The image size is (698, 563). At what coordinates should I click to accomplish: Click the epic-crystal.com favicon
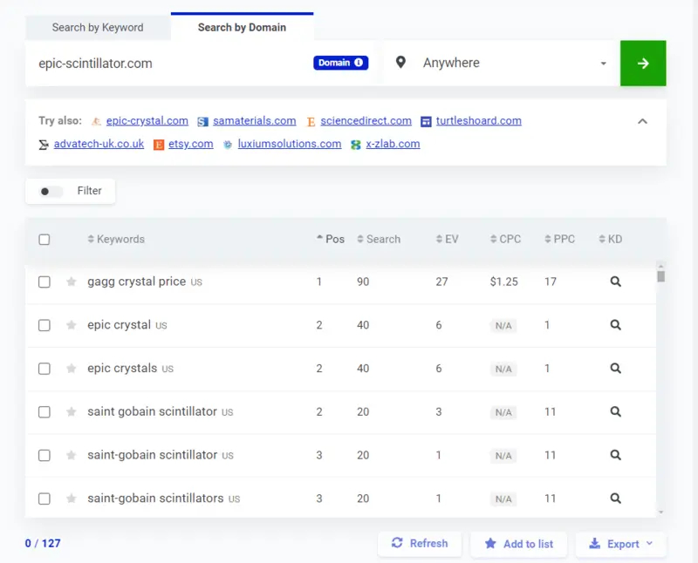(x=96, y=121)
